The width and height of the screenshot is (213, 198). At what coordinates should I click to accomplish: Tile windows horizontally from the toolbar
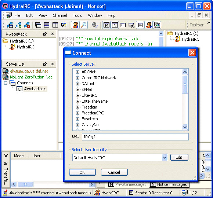(47, 25)
